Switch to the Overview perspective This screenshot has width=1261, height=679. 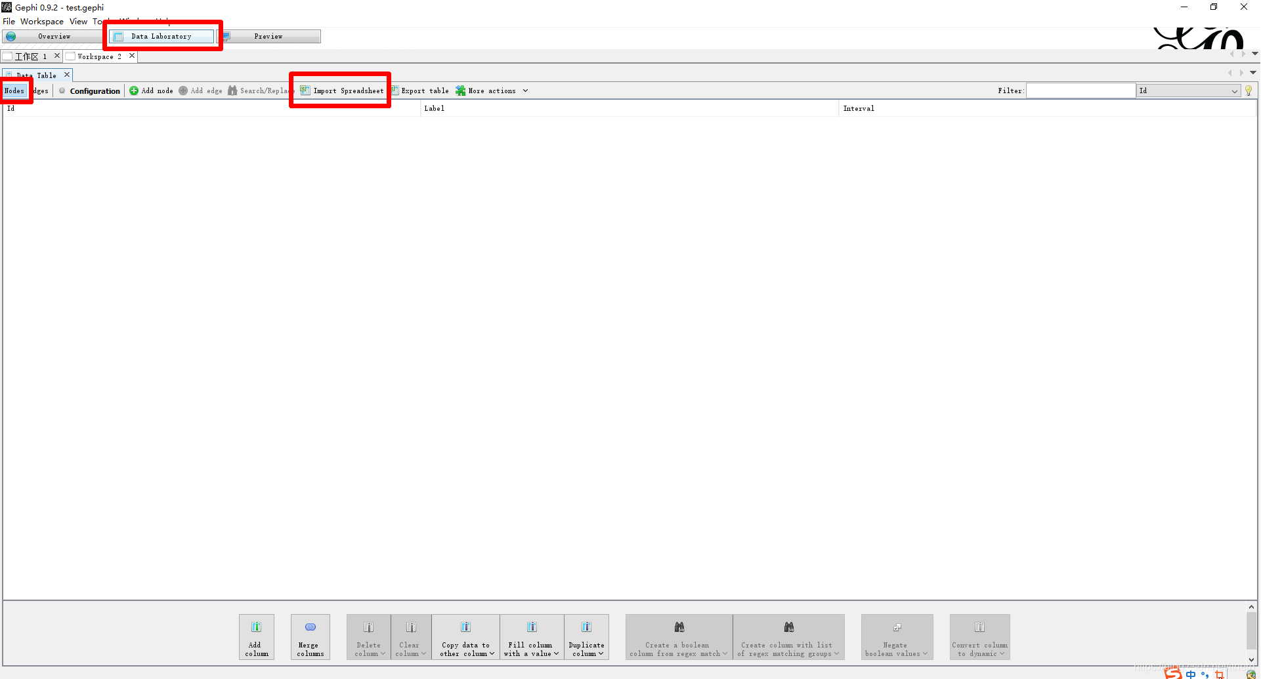[x=53, y=37]
